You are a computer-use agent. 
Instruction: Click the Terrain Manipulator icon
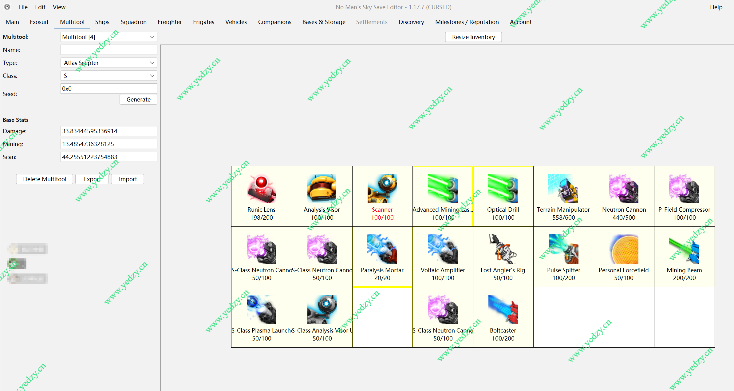[563, 188]
